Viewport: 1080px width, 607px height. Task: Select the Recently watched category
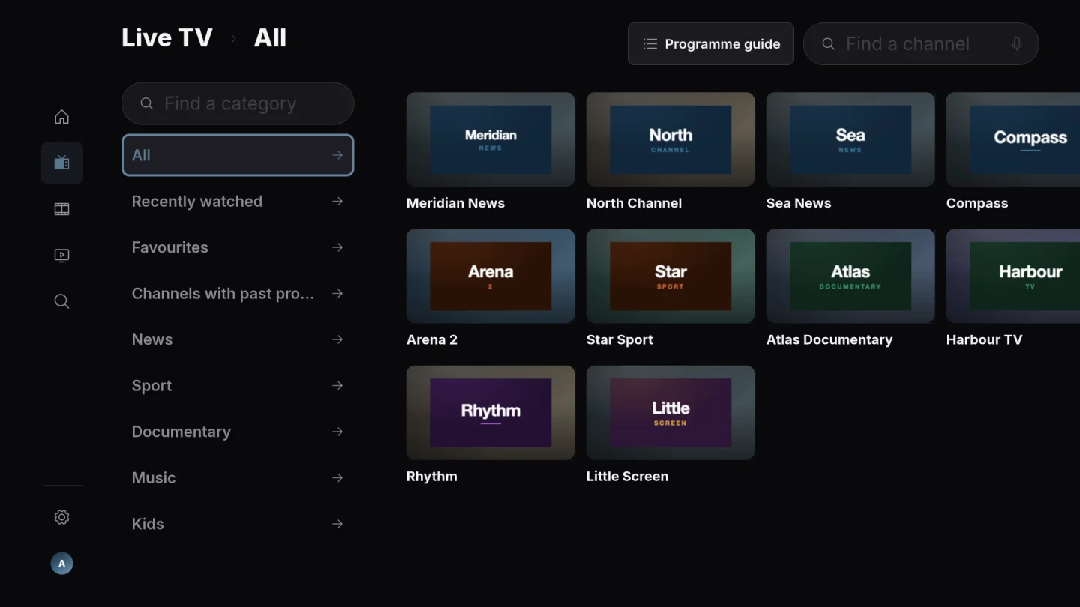point(238,201)
